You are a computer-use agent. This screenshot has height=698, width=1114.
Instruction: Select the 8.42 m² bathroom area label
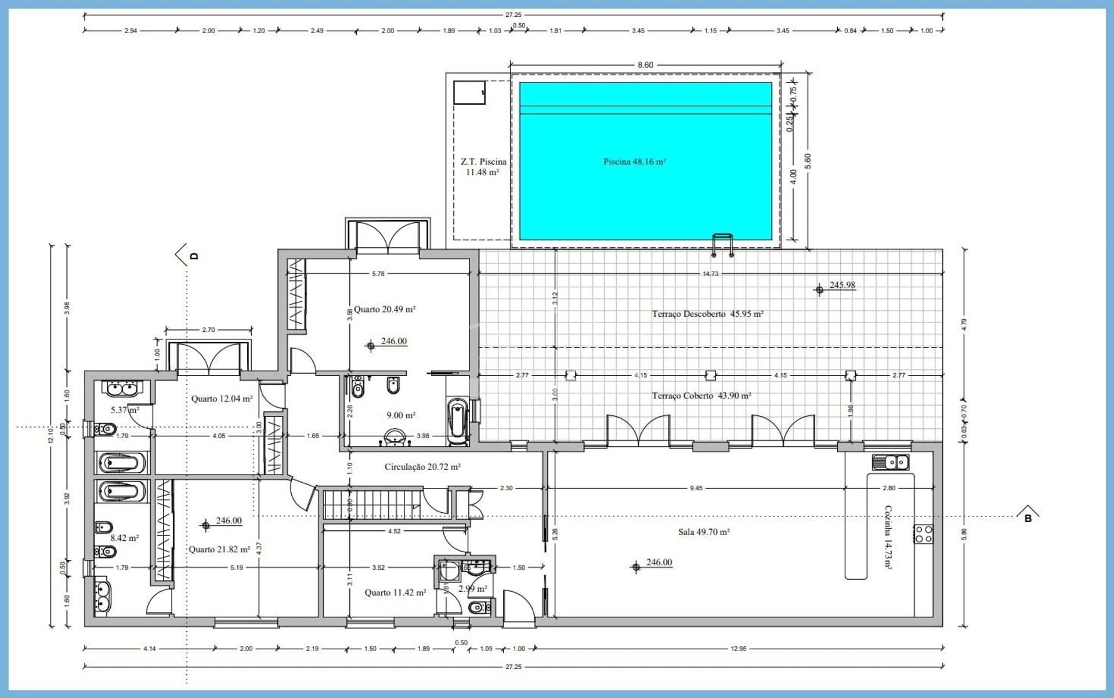click(124, 538)
